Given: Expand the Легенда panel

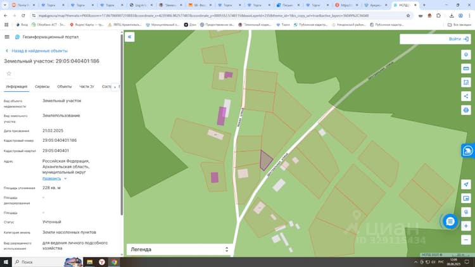Looking at the screenshot, I should coord(180,249).
